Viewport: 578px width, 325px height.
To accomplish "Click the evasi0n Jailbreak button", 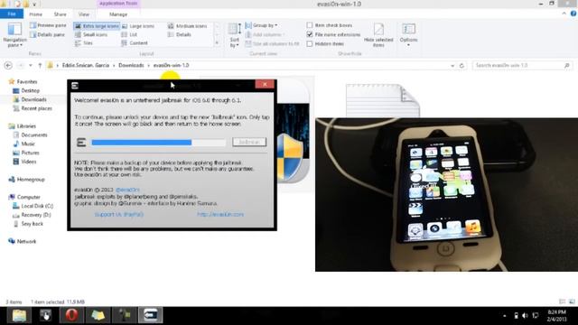I will (x=249, y=142).
